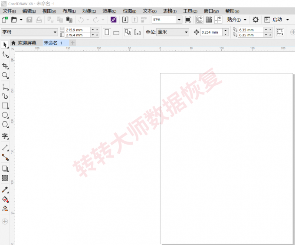This screenshot has height=245, width=295.
Task: Click the Import icon
Action: click(x=125, y=19)
